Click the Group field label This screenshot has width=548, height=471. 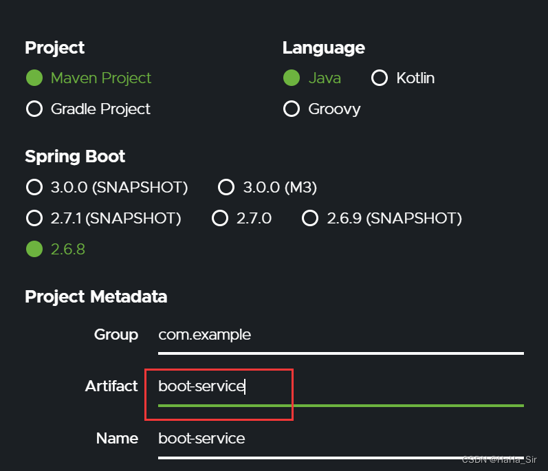click(116, 335)
